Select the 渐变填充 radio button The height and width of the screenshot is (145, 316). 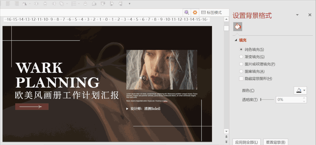coord(241,57)
